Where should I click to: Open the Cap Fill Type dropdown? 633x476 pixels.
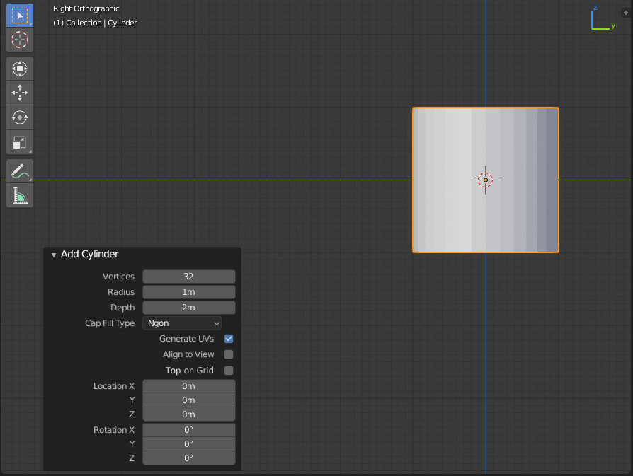point(182,323)
